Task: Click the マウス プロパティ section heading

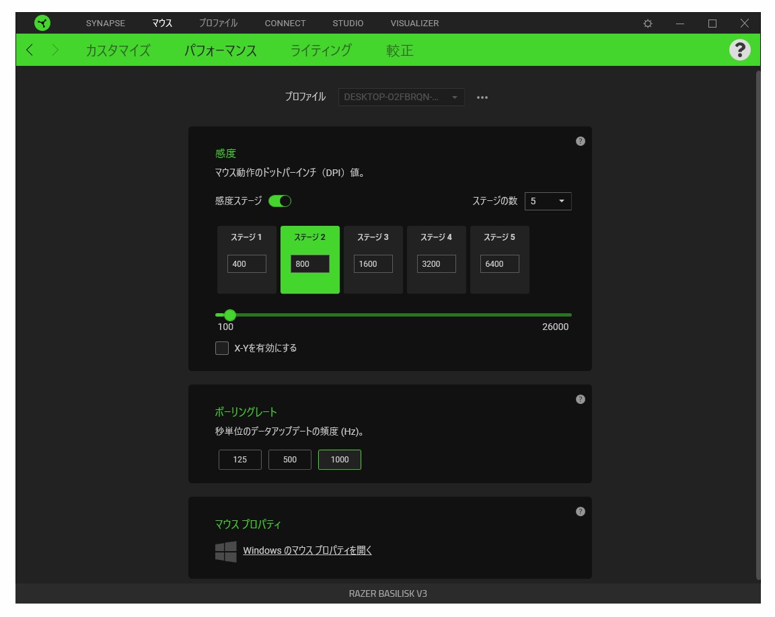Action: pos(248,524)
